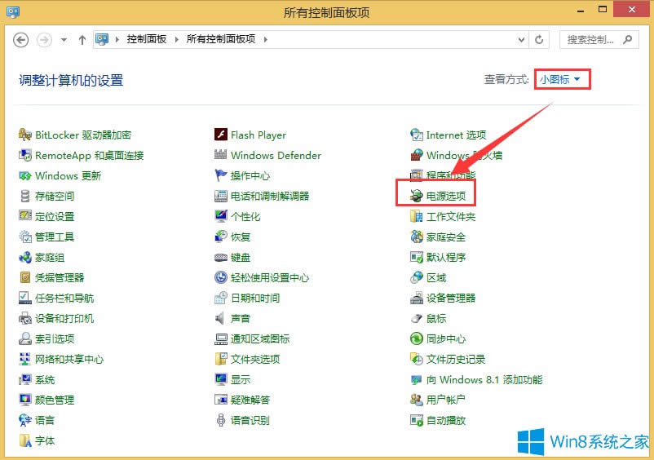Click the Flash Player icon
The image size is (654, 460).
tap(221, 135)
